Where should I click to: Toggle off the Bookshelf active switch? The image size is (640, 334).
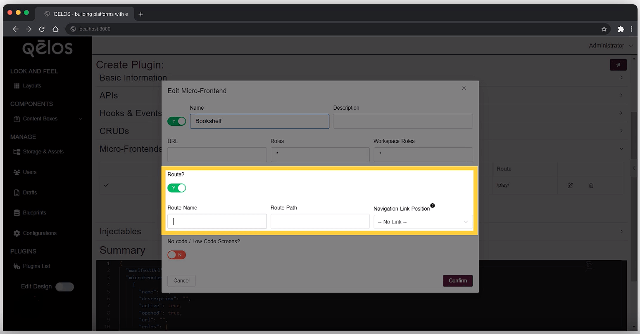(177, 121)
